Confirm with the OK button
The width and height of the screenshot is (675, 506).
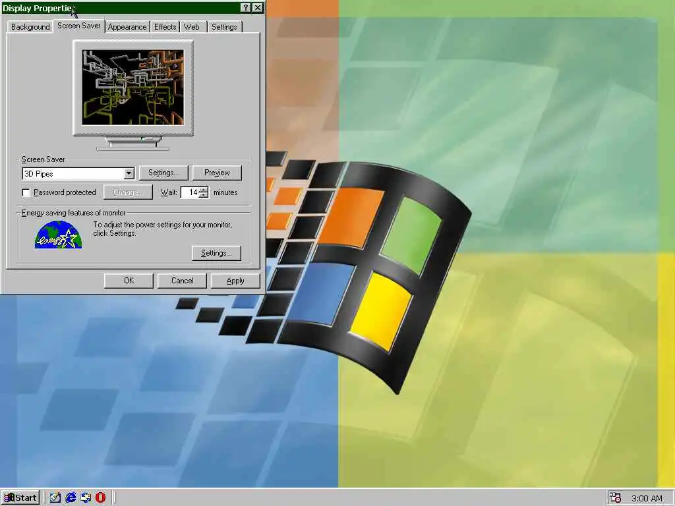coord(129,281)
